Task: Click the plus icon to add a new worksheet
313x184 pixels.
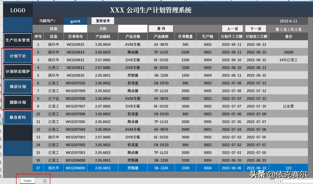Action: point(44,181)
